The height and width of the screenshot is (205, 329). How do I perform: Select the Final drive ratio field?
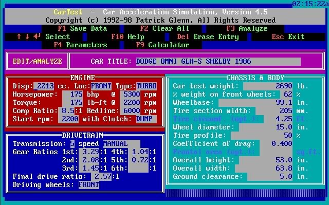point(101,177)
